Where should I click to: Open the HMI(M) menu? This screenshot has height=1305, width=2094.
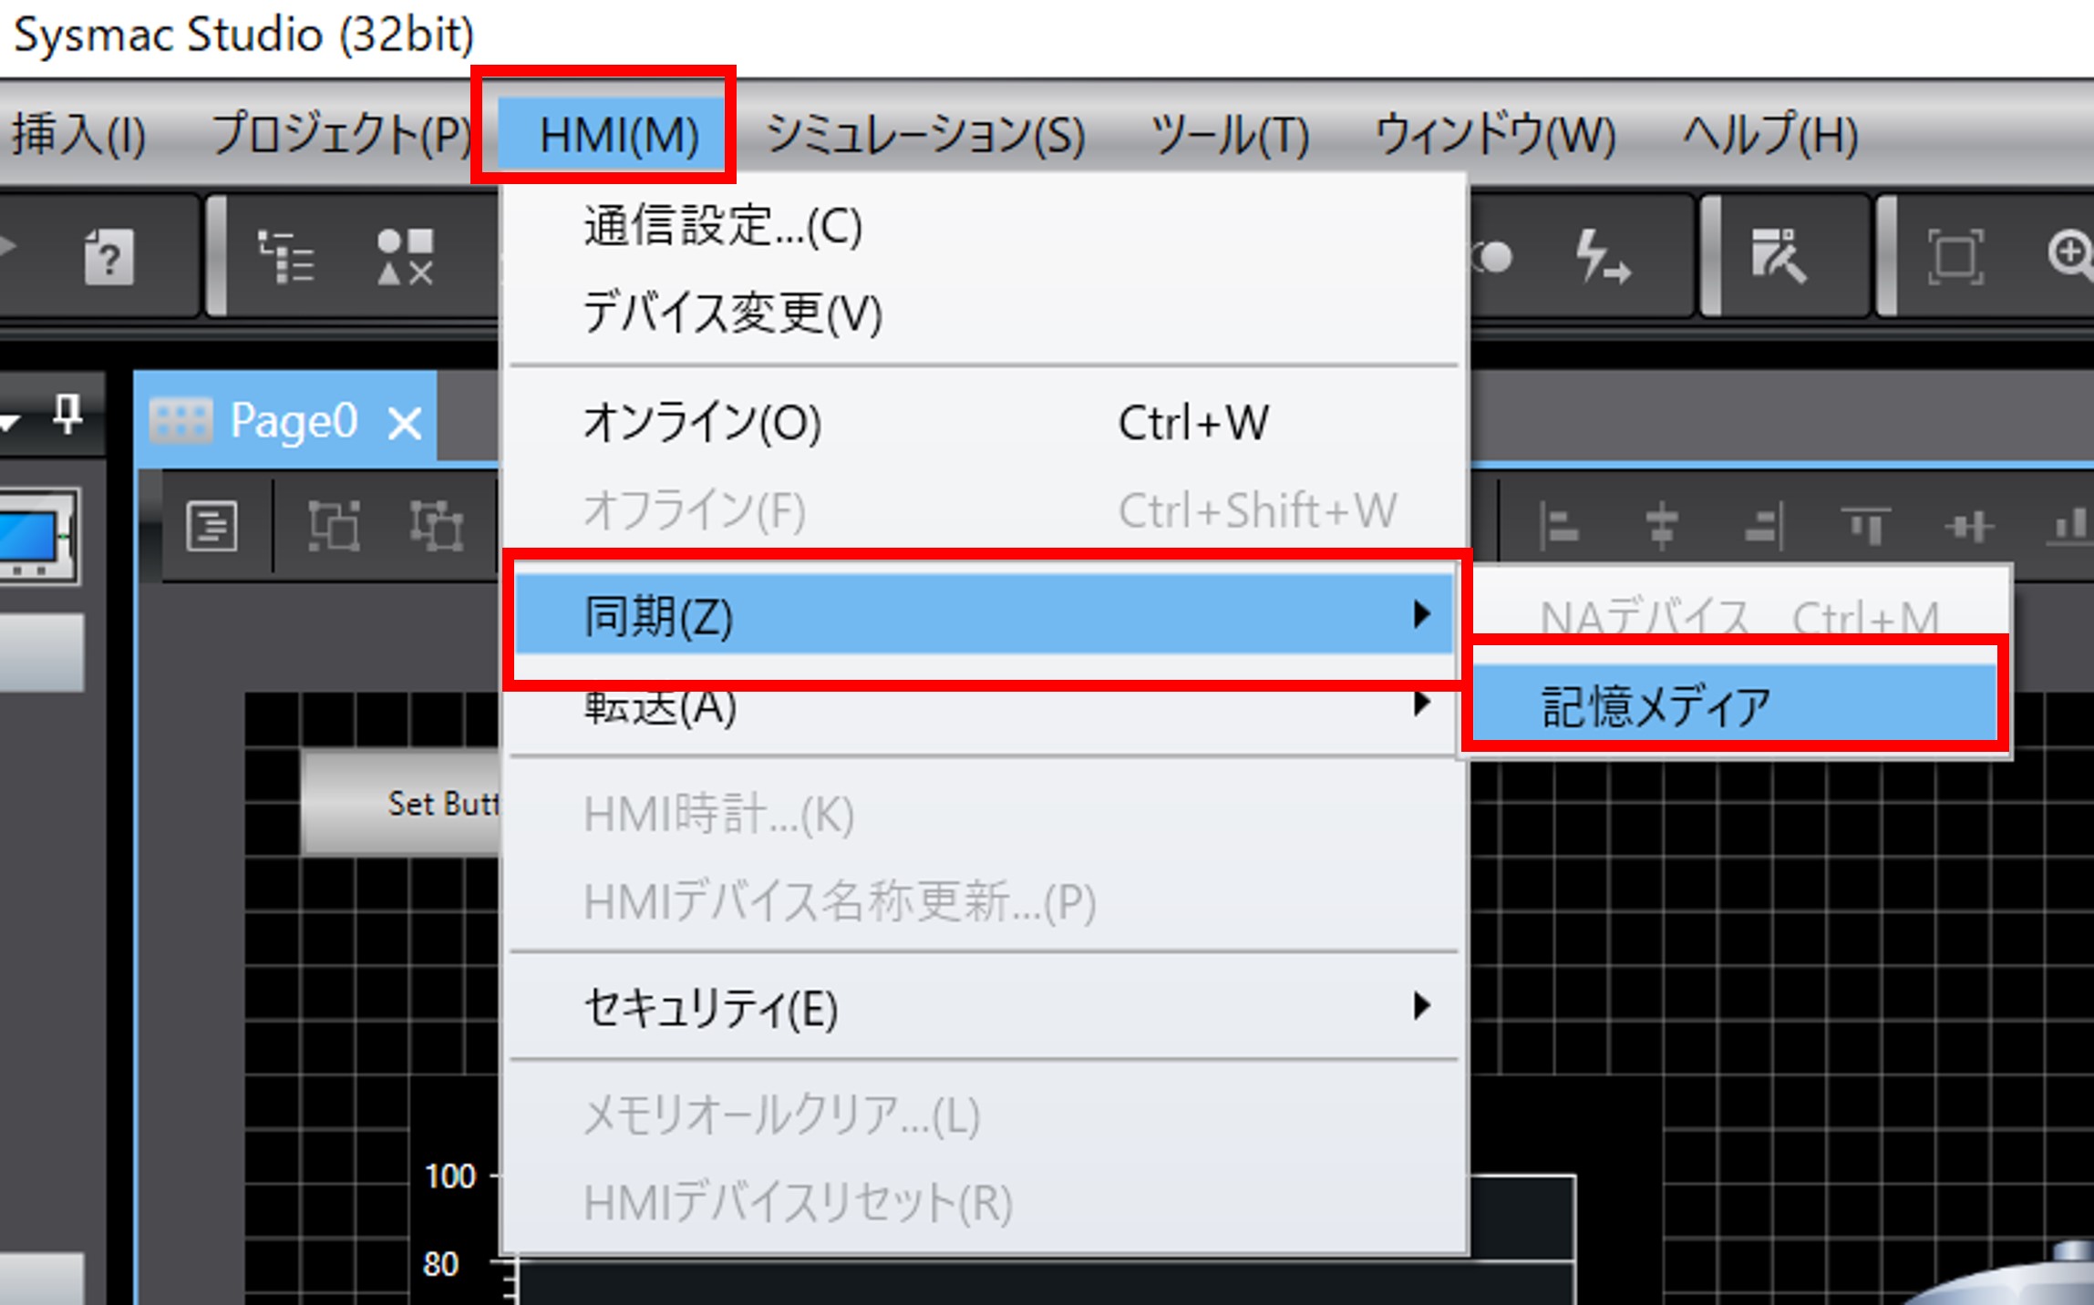point(612,135)
